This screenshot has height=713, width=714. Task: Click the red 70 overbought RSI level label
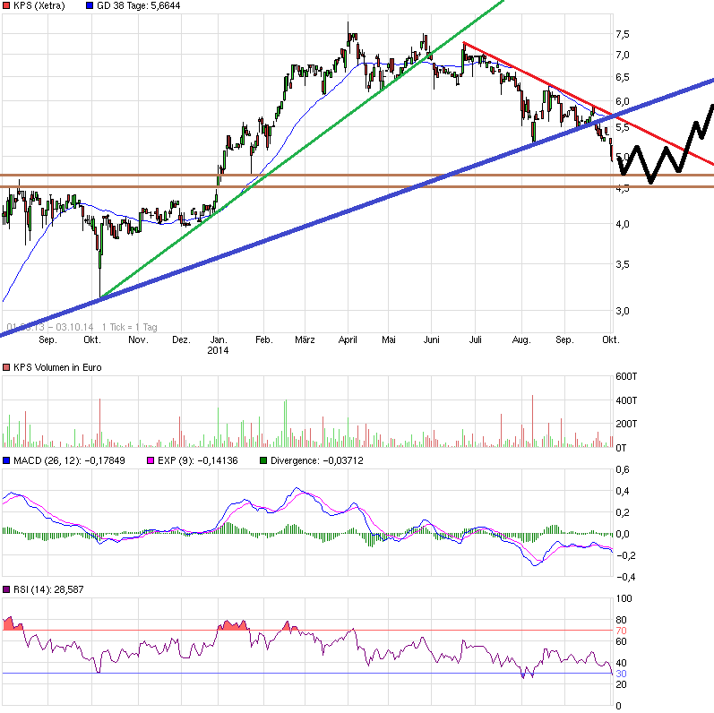(618, 631)
